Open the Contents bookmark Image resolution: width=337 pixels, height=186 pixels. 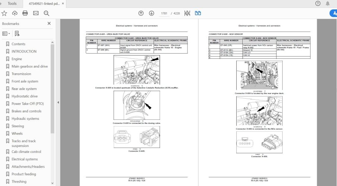[18, 44]
